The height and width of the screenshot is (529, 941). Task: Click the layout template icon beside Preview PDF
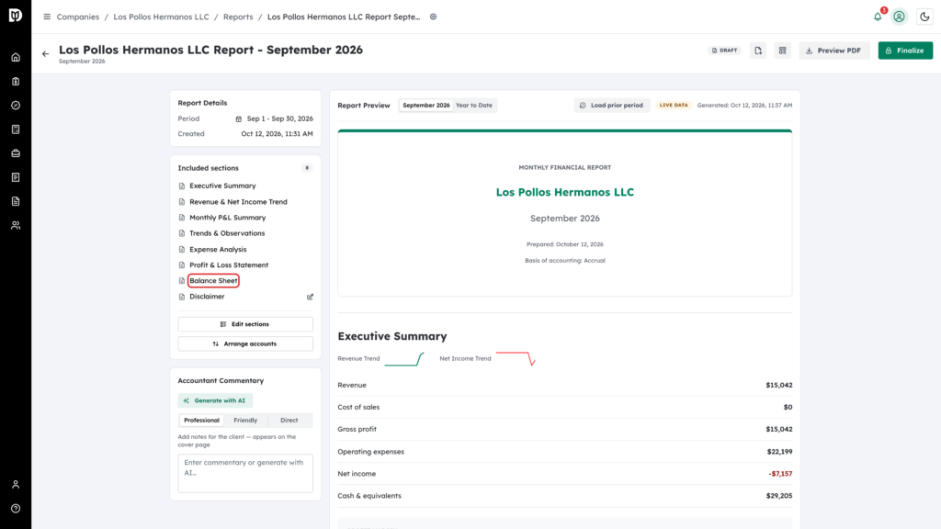tap(783, 51)
